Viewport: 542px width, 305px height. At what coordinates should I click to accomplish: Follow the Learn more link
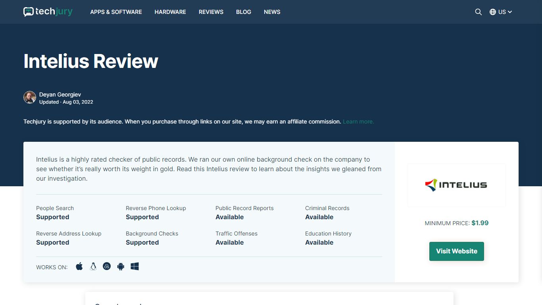[358, 122]
